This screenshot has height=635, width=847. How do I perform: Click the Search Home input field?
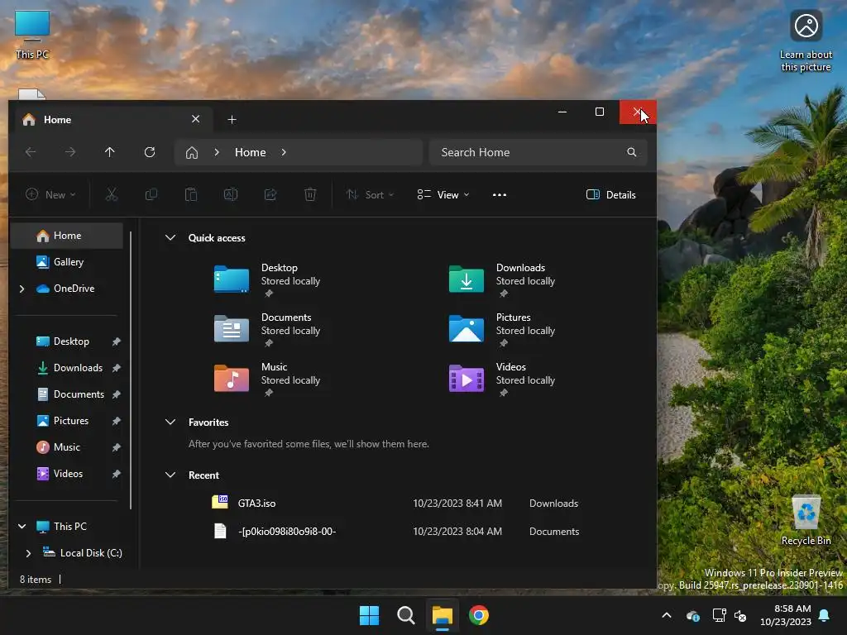pyautogui.click(x=538, y=152)
